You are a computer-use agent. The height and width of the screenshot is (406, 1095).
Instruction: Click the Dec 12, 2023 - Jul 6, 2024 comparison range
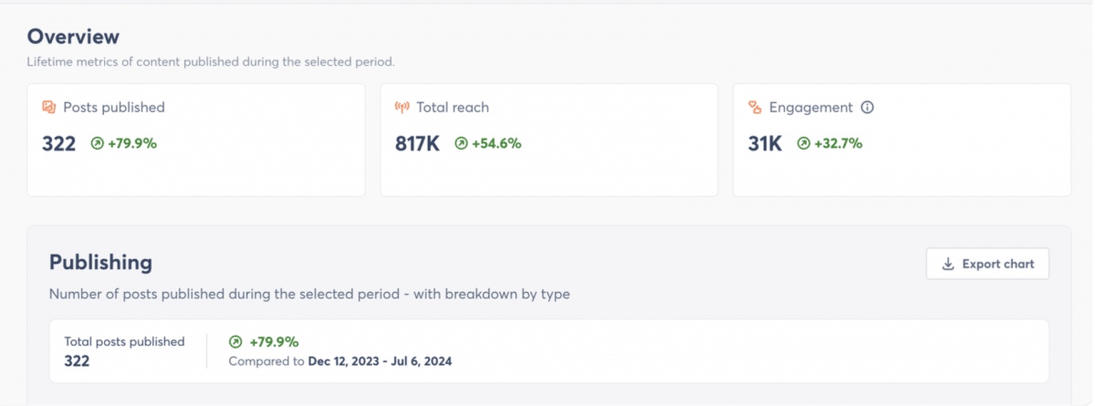(380, 361)
